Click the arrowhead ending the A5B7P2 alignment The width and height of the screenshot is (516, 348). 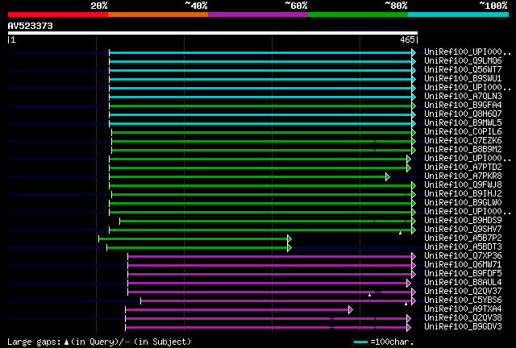coord(289,238)
